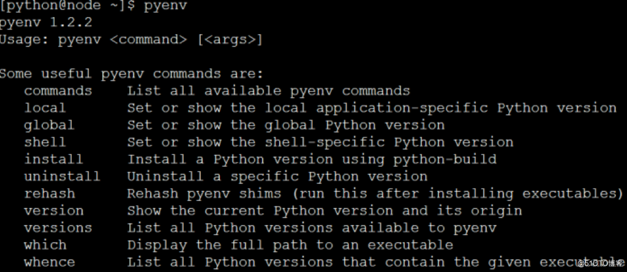Click the 'version' command name
This screenshot has width=627, height=272.
click(54, 211)
